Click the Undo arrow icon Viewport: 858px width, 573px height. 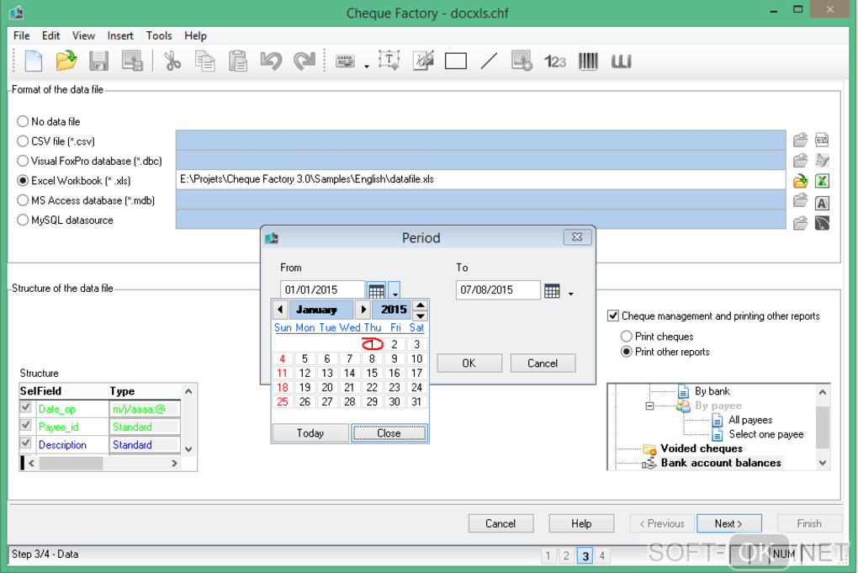[271, 61]
